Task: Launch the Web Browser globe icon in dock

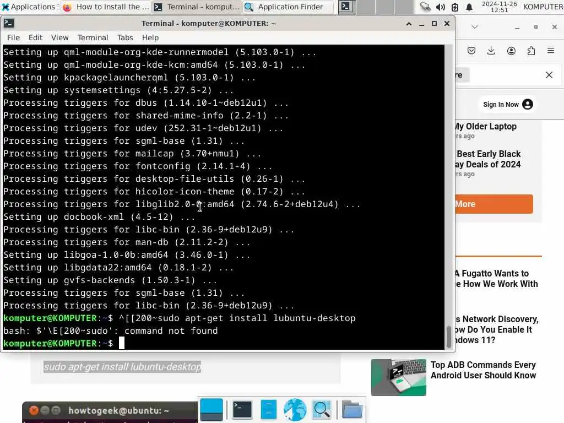Action: click(295, 410)
